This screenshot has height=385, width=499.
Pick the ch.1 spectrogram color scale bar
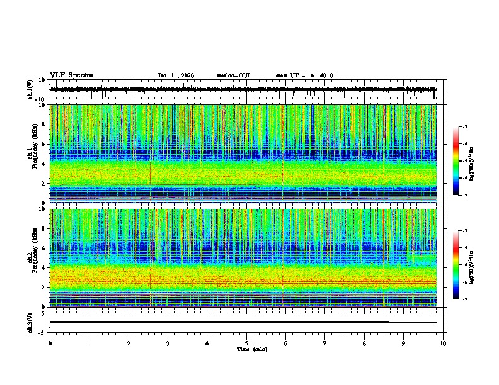[x=456, y=160]
